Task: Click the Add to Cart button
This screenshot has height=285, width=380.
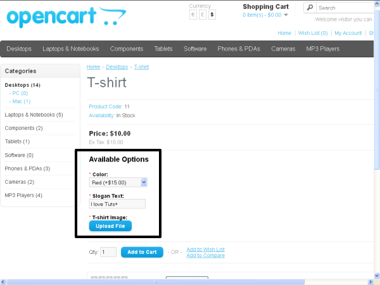Action: (142, 252)
